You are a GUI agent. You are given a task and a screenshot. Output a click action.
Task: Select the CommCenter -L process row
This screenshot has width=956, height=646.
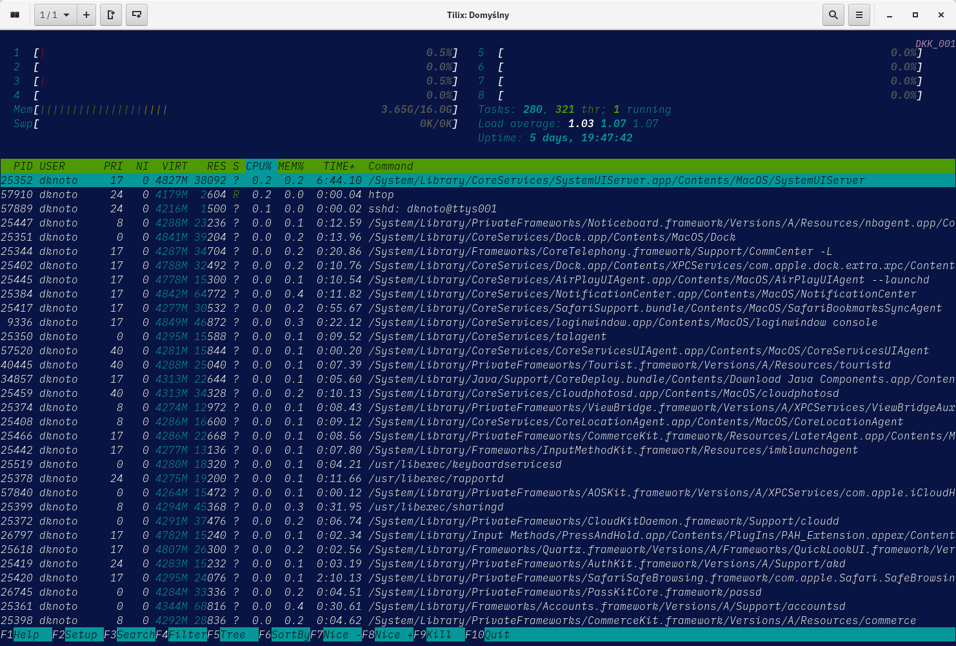(x=478, y=251)
